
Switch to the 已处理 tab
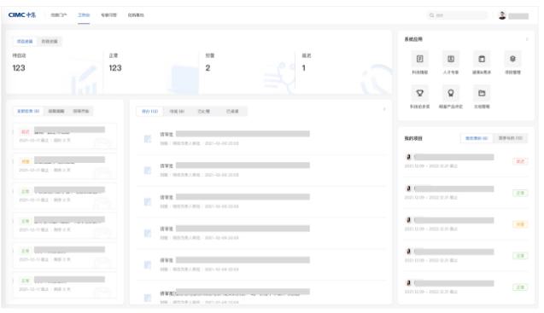(203, 111)
